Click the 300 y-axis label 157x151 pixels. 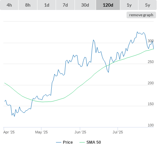pos(151,41)
